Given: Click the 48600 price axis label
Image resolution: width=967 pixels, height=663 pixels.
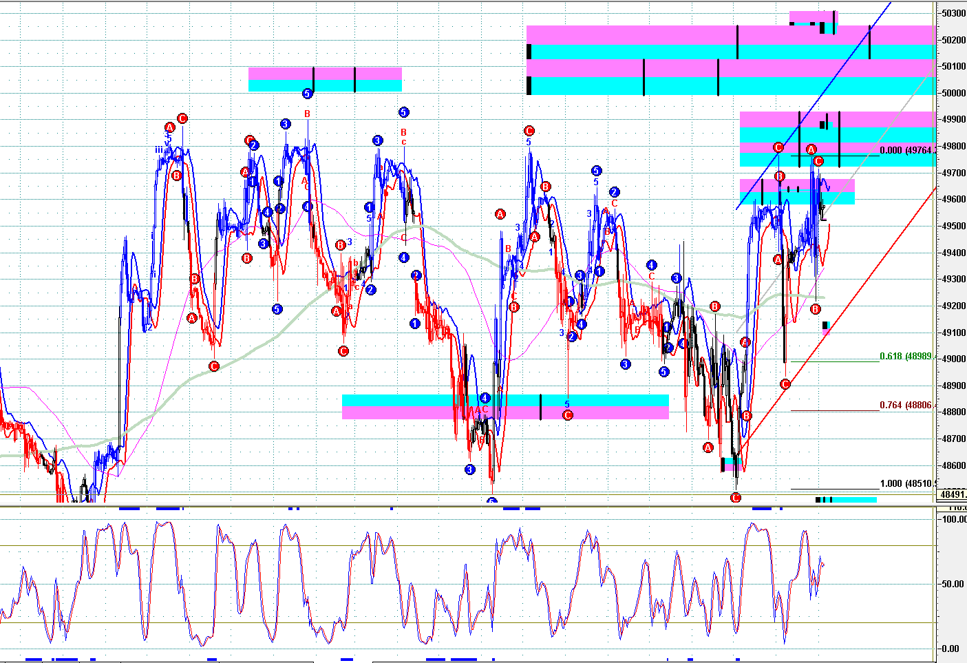Looking at the screenshot, I should tap(953, 466).
